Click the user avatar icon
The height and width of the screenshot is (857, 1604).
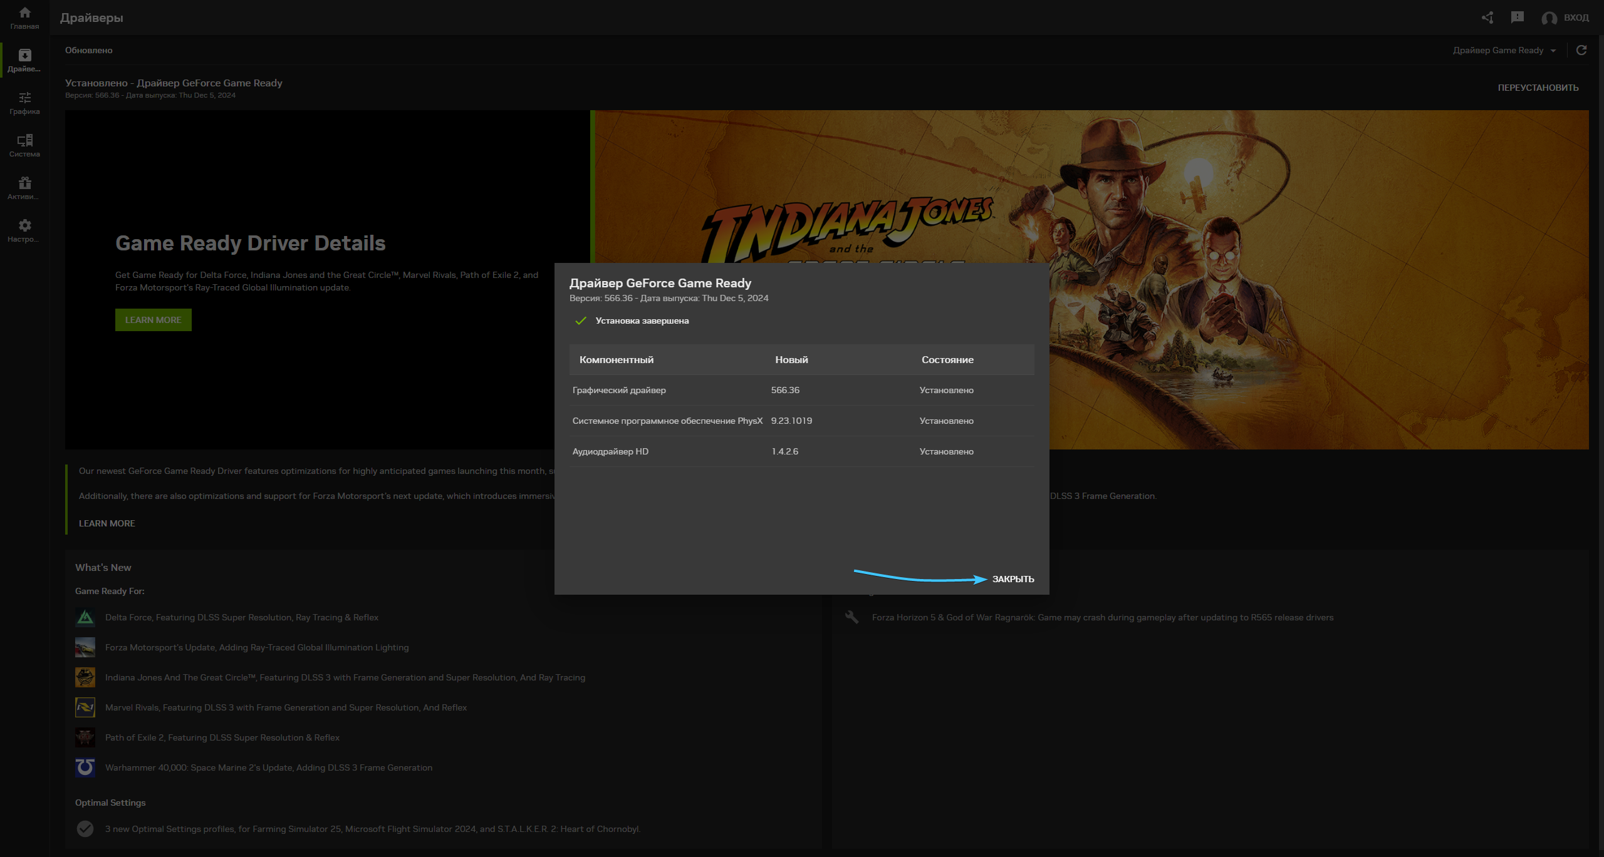pos(1549,18)
